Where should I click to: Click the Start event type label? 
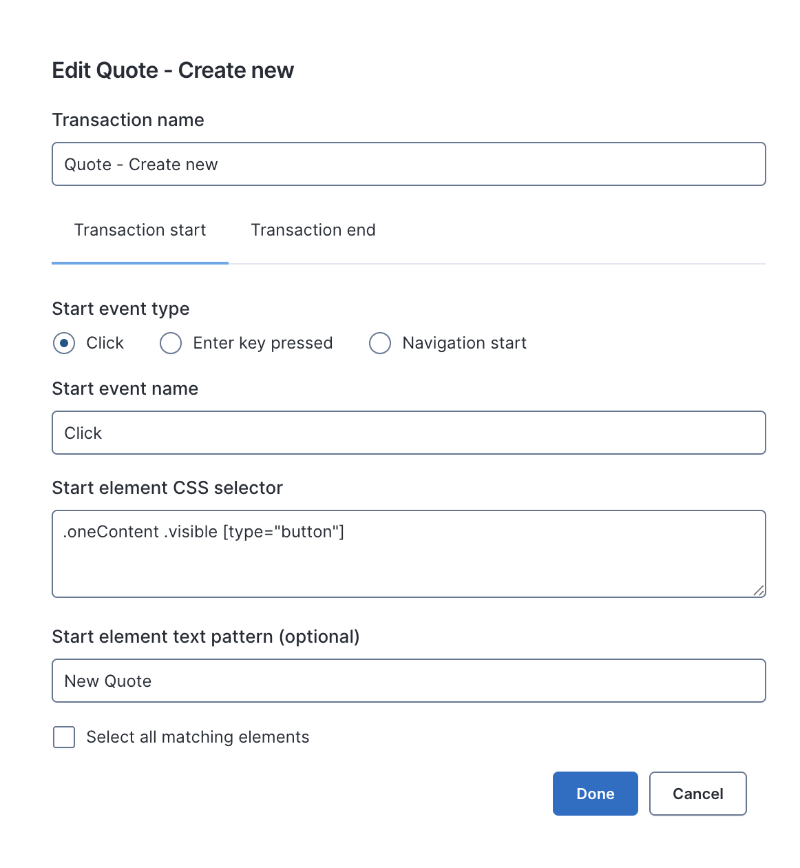(x=120, y=309)
